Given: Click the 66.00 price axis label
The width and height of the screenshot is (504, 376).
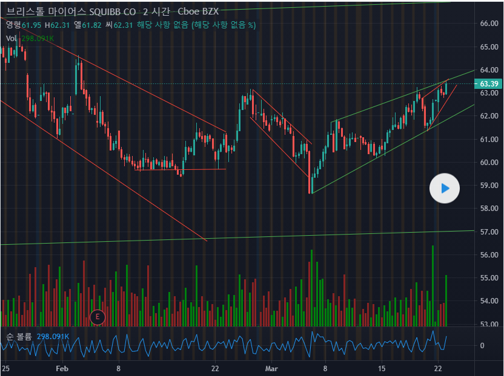Looking at the screenshot, I should pyautogui.click(x=489, y=24).
